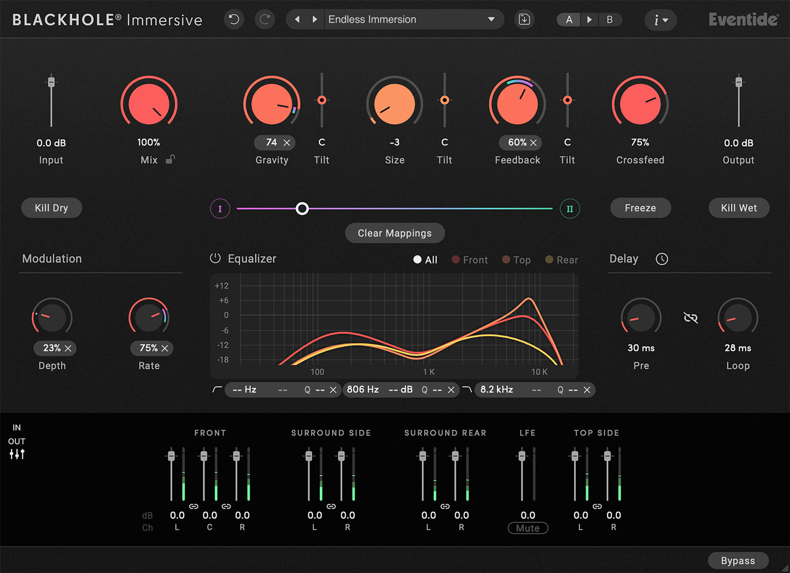Screen dimensions: 790x573
Task: Select the Rear equalizer view
Action: 561,259
